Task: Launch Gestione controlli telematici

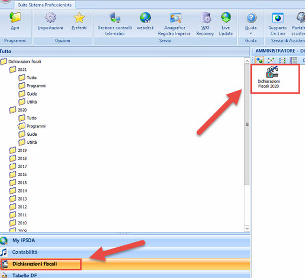Action: click(114, 24)
